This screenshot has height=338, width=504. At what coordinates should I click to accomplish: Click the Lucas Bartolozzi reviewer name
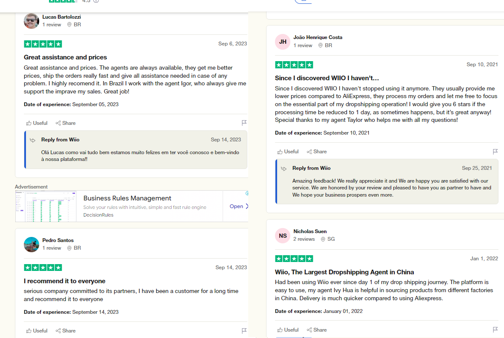pos(61,17)
